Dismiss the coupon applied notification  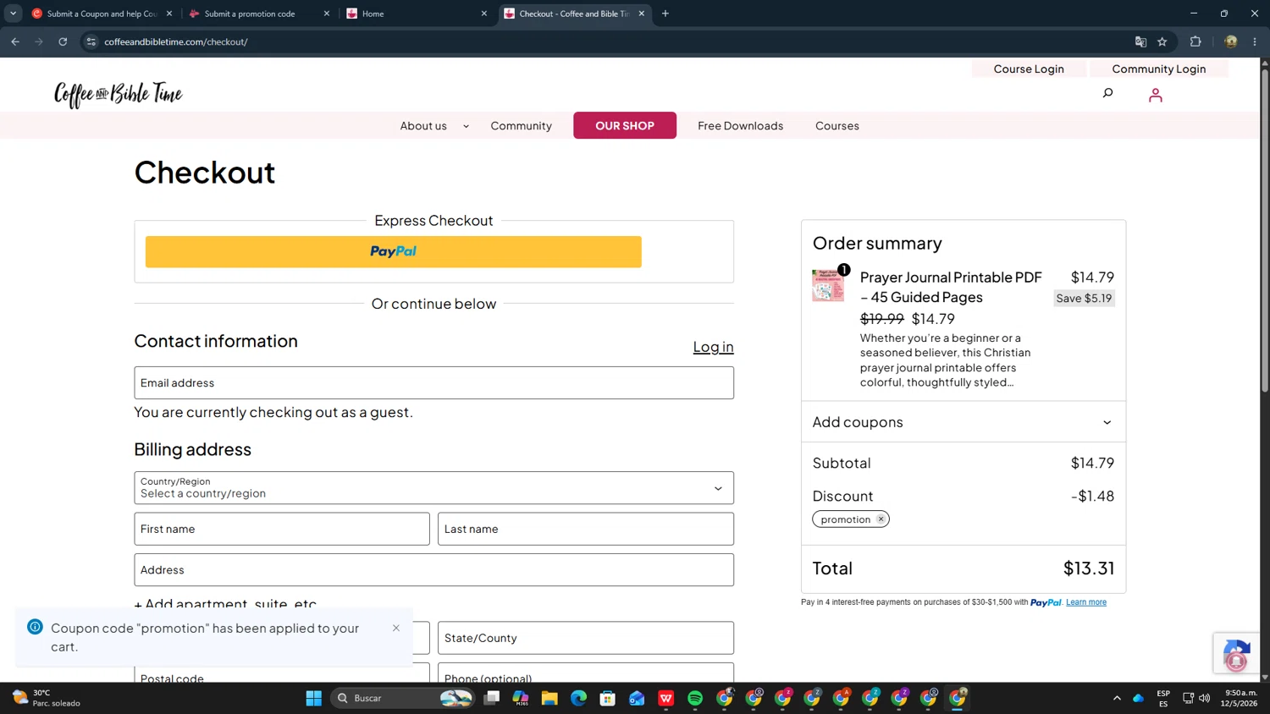pos(396,628)
